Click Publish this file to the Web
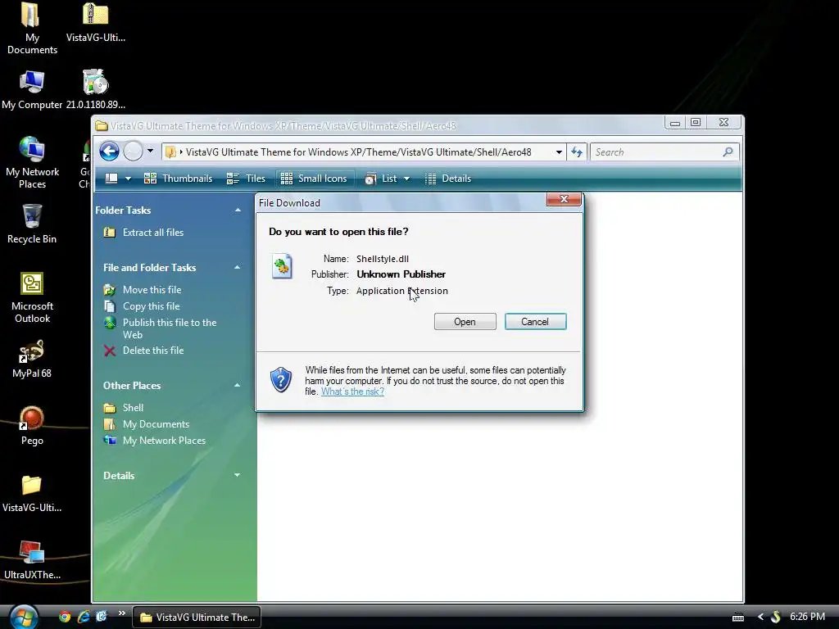 [170, 328]
